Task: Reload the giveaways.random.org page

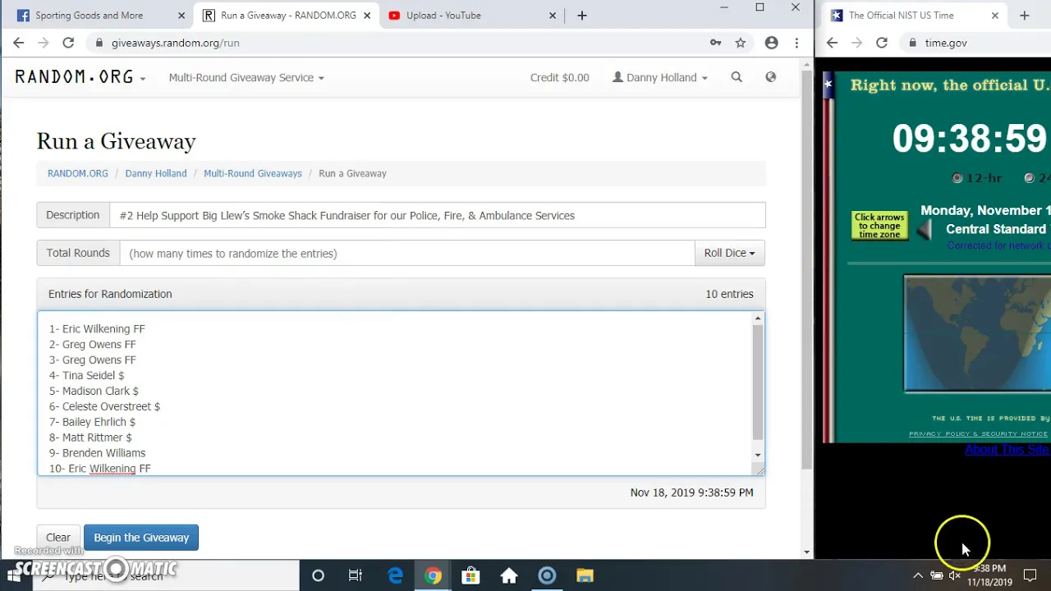Action: pos(68,43)
